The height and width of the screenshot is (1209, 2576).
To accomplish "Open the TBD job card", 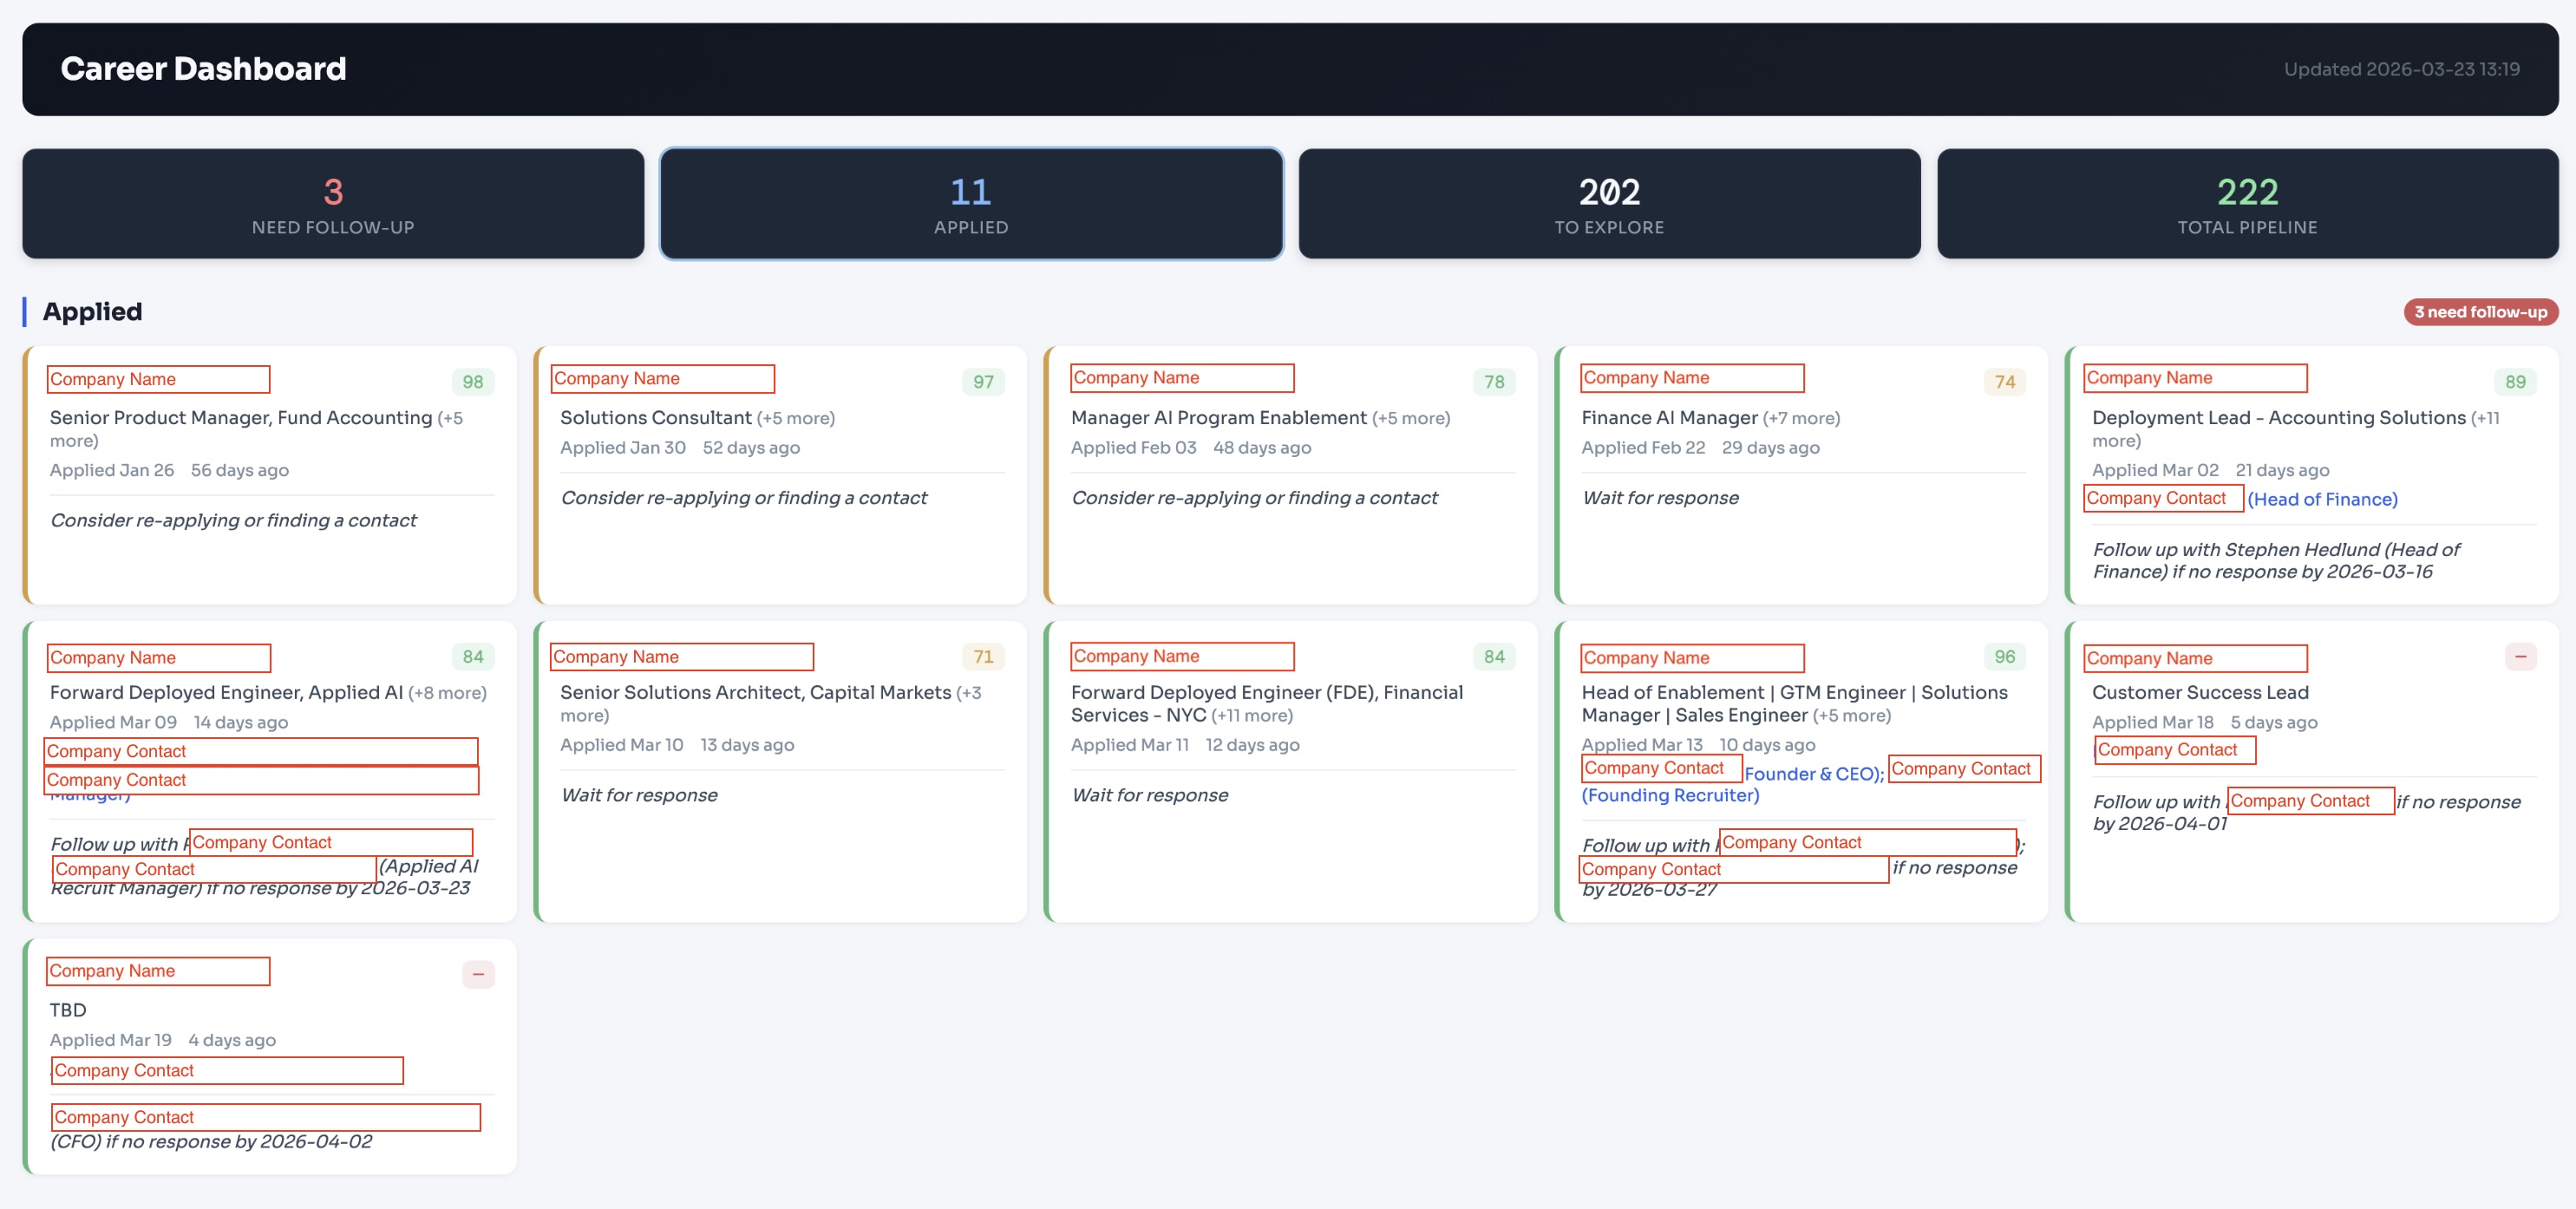I will [x=270, y=1056].
